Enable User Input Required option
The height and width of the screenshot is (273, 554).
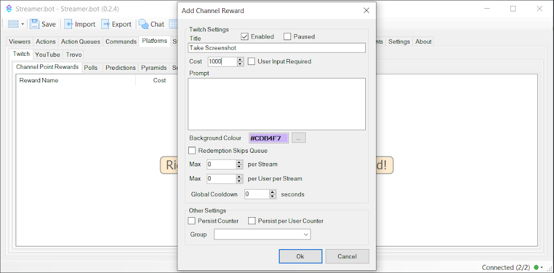point(252,62)
